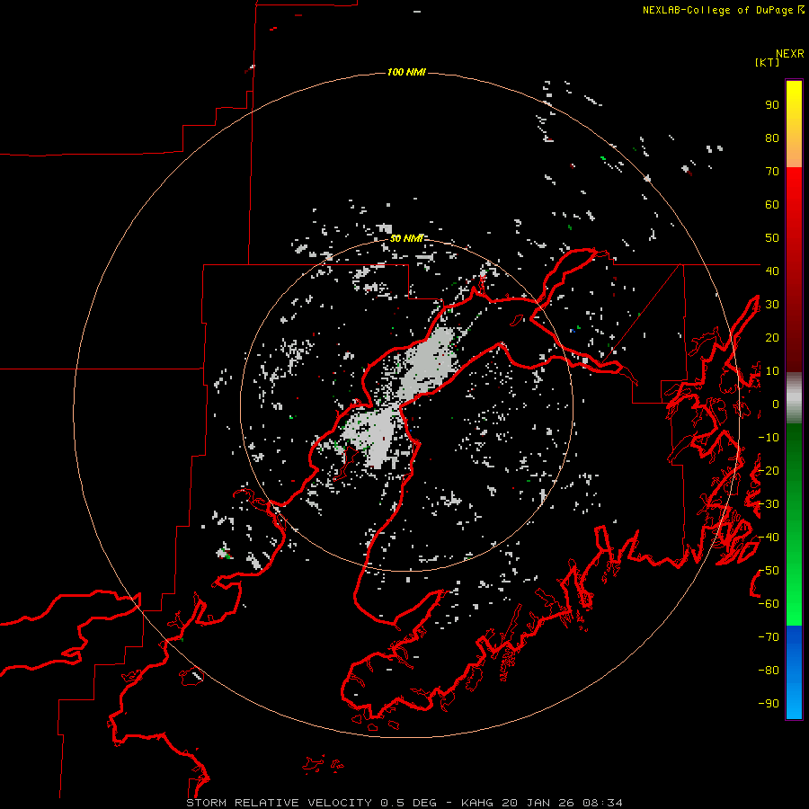The image size is (809, 809).
Task: Select the 70 value on velocity scale
Action: pos(772,172)
